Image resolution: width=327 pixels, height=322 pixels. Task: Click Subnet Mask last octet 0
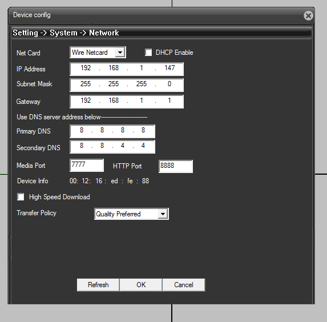click(169, 84)
